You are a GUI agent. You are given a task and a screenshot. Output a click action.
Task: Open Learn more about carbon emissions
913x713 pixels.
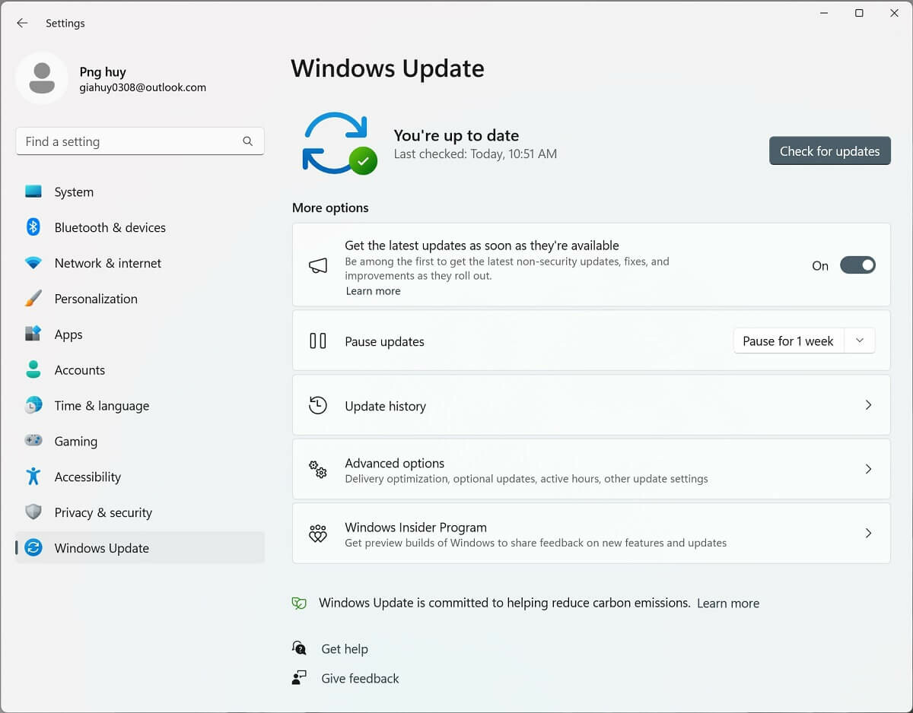pos(727,603)
